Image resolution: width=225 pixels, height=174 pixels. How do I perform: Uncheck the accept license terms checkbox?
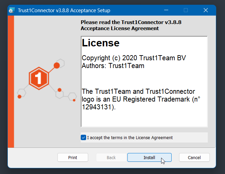(83, 137)
